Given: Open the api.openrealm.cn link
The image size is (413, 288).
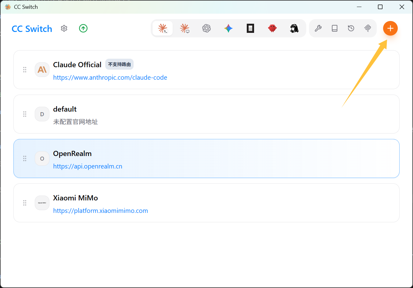Looking at the screenshot, I should pyautogui.click(x=88, y=166).
